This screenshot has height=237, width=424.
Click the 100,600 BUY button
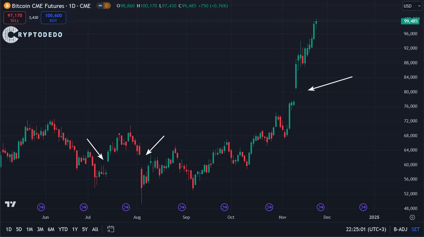click(54, 18)
